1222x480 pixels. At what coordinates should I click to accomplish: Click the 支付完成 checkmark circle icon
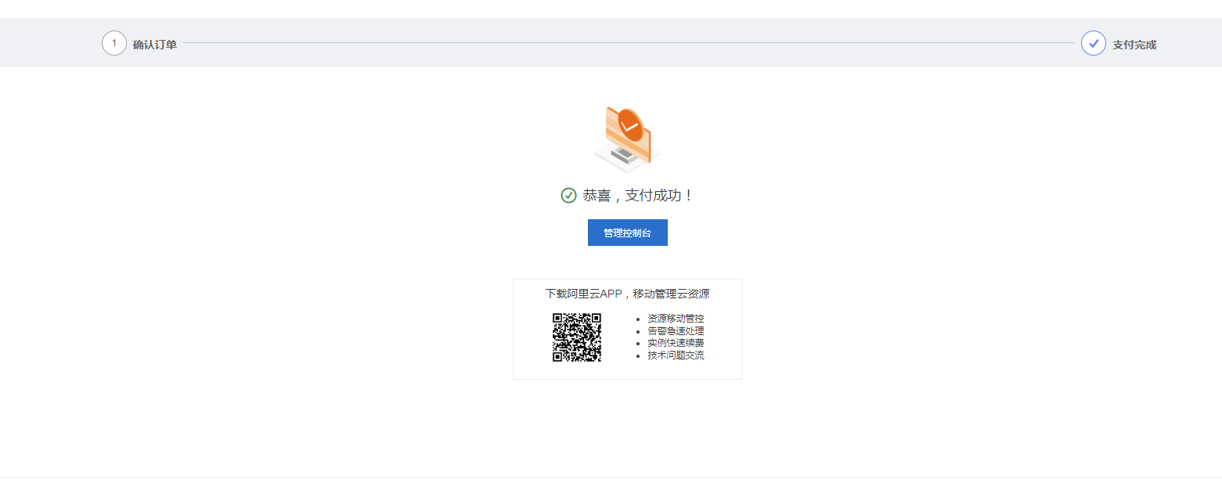pyautogui.click(x=1094, y=43)
